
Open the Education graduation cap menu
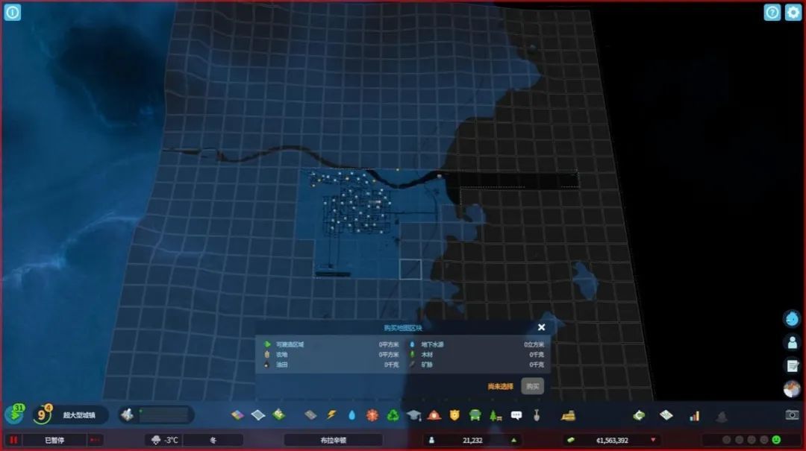coord(413,415)
